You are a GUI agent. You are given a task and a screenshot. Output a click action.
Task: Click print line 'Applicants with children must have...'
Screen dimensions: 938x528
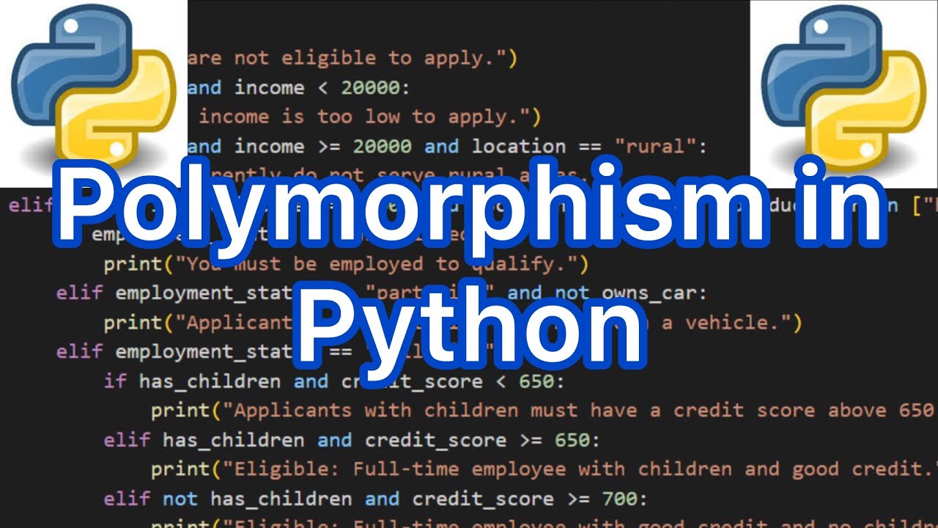pos(544,411)
